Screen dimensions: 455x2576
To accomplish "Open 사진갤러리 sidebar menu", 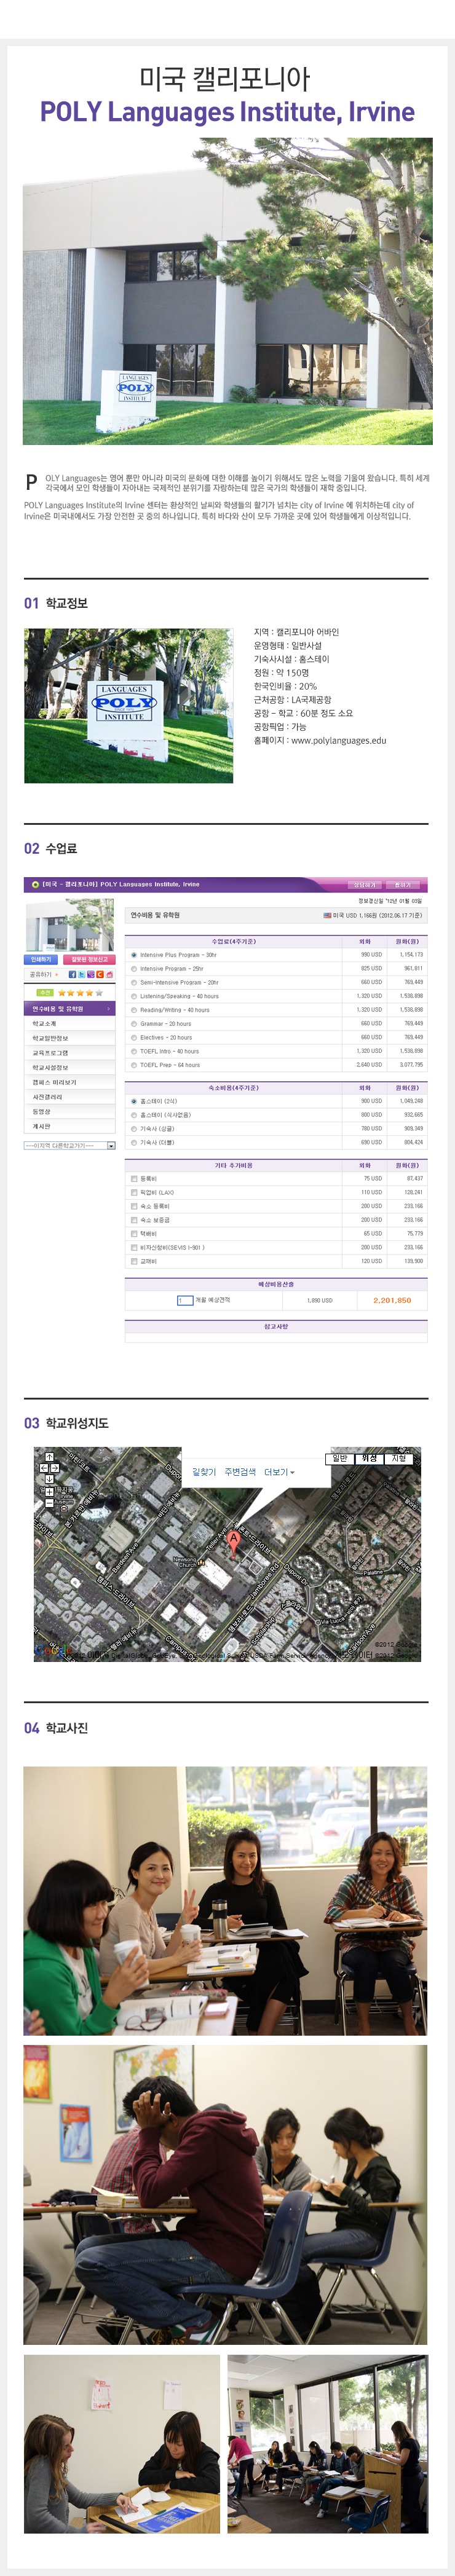I will [x=70, y=1097].
